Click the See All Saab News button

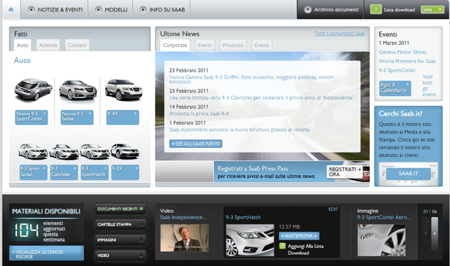point(196,144)
